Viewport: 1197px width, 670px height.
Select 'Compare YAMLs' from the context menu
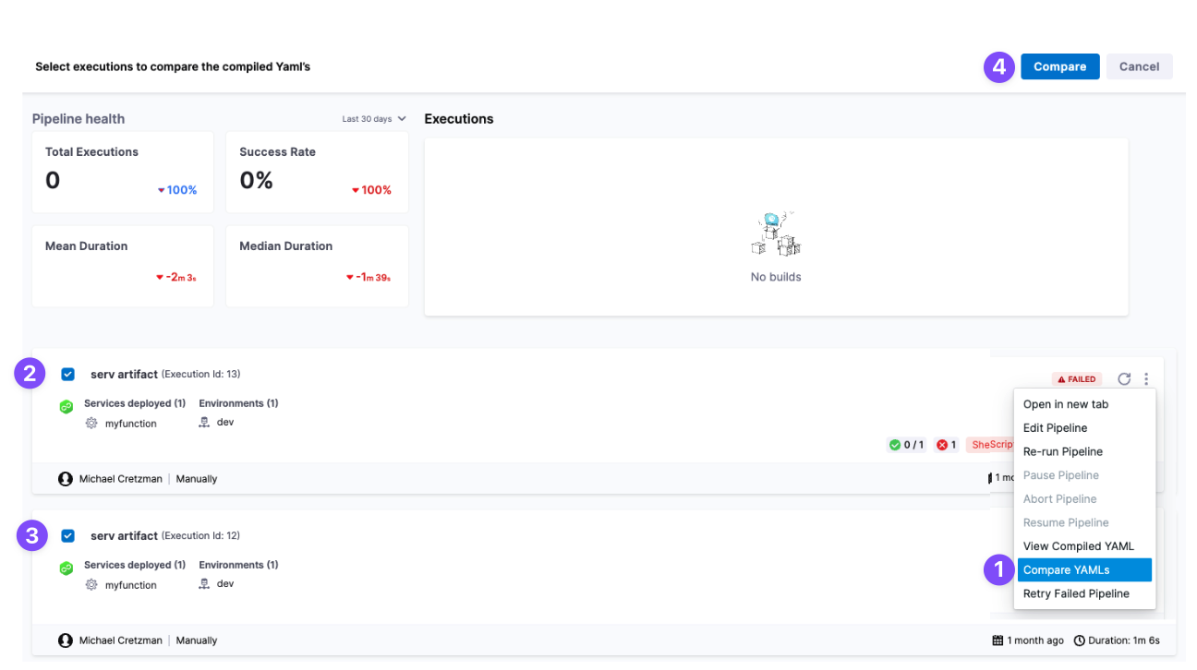pos(1067,570)
